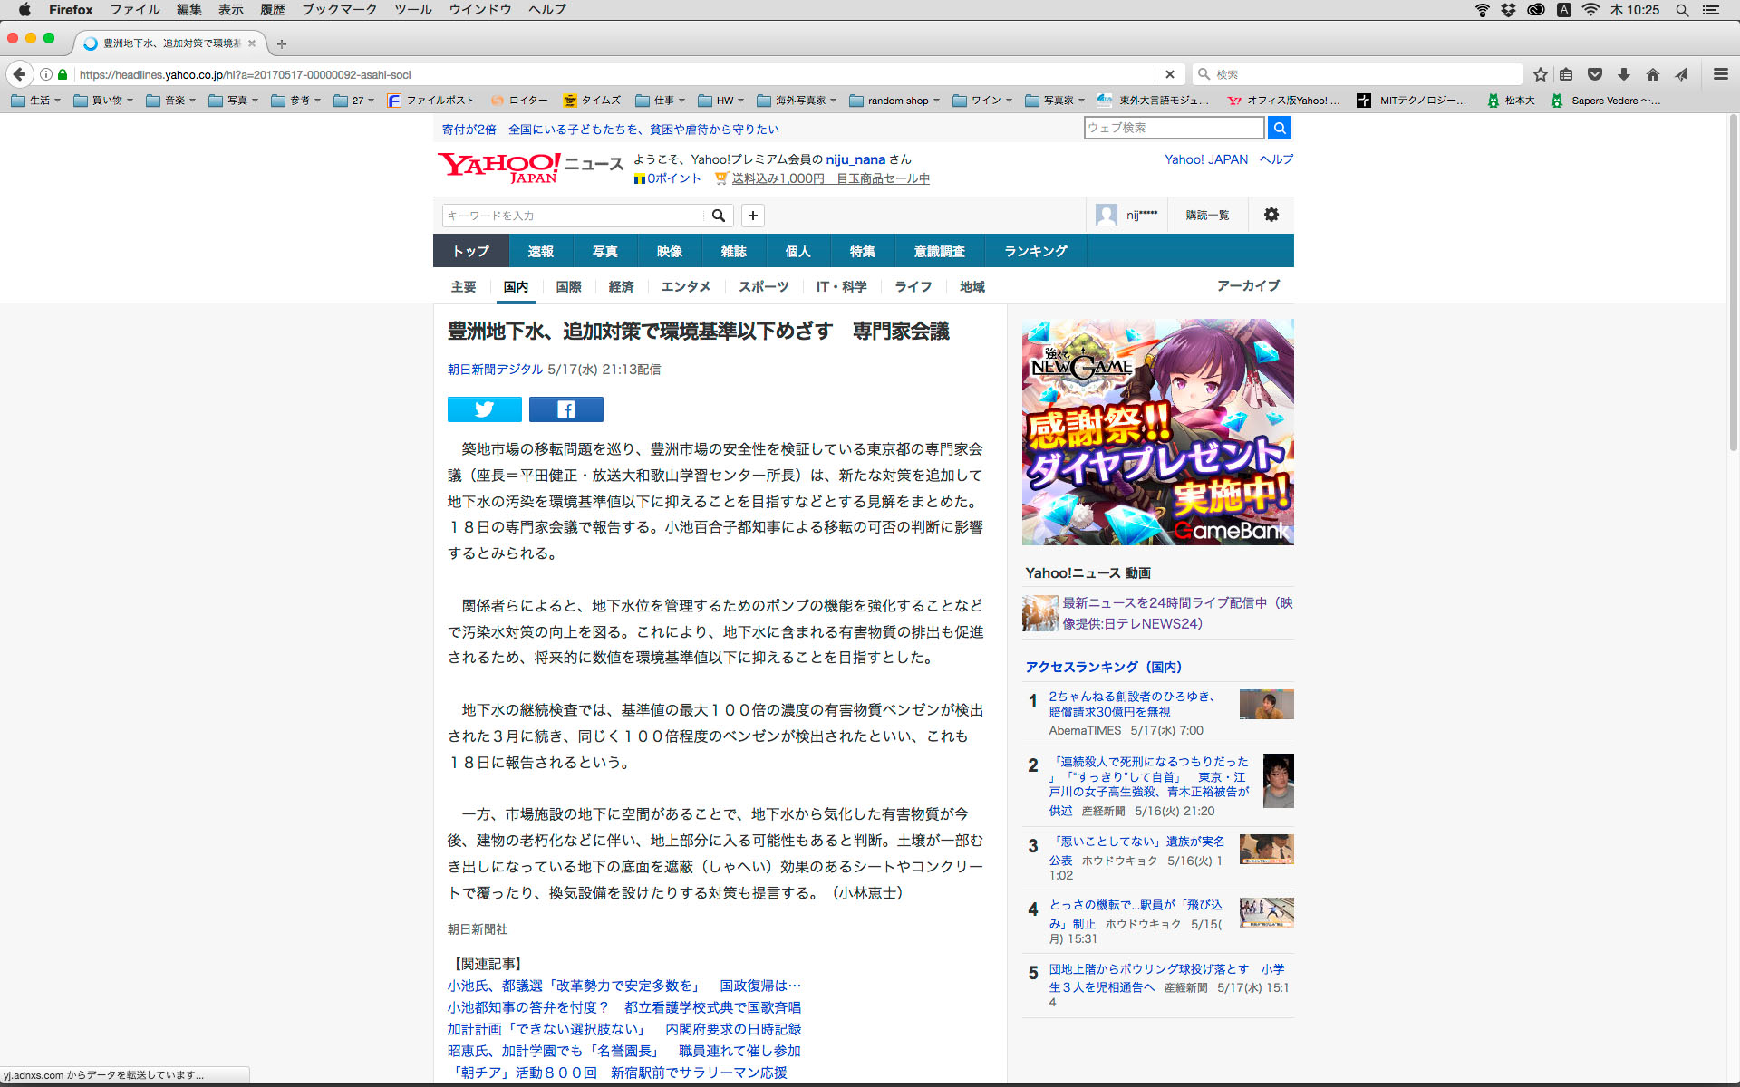Click the plus button beside keyword search
The height and width of the screenshot is (1087, 1740).
(x=752, y=216)
